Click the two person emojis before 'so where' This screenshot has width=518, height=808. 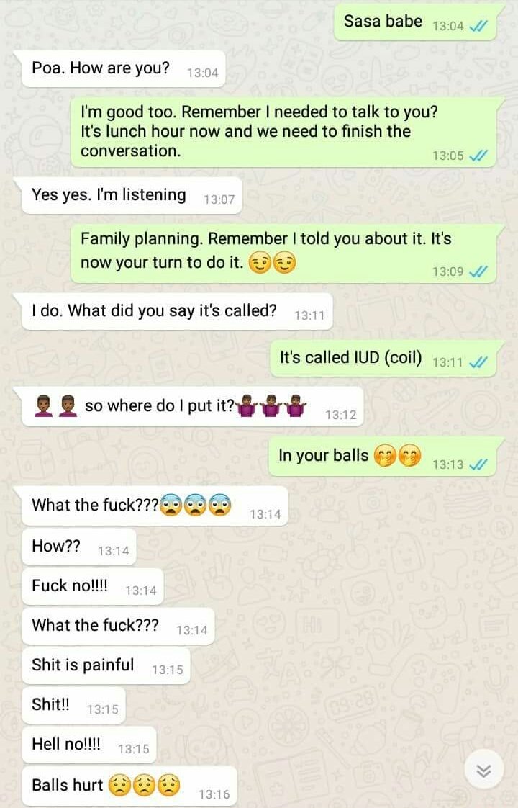pos(55,406)
